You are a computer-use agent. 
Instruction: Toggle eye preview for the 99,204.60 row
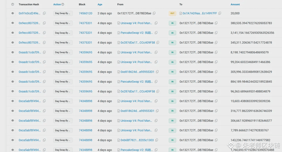[13, 62]
